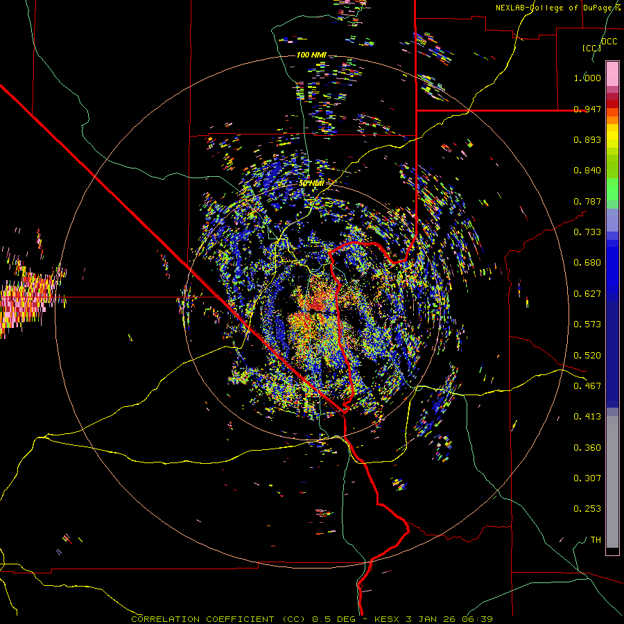
Task: Click the 0.5 DEG elevation text
Action: (x=333, y=619)
